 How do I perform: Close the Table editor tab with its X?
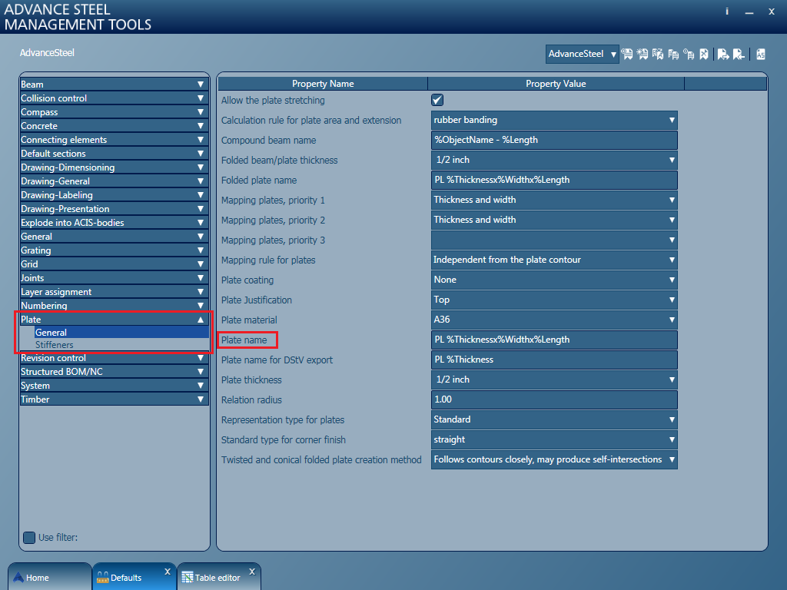click(x=252, y=572)
